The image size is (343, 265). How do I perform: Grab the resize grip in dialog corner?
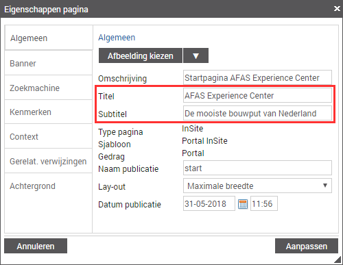pos(338,260)
